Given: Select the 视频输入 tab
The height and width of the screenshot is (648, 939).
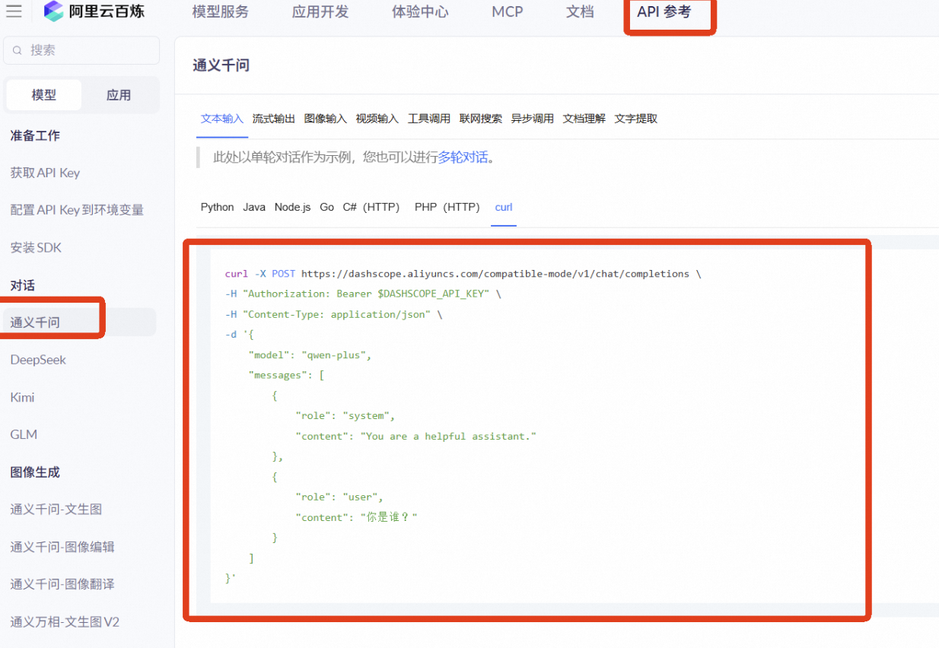Looking at the screenshot, I should [377, 119].
